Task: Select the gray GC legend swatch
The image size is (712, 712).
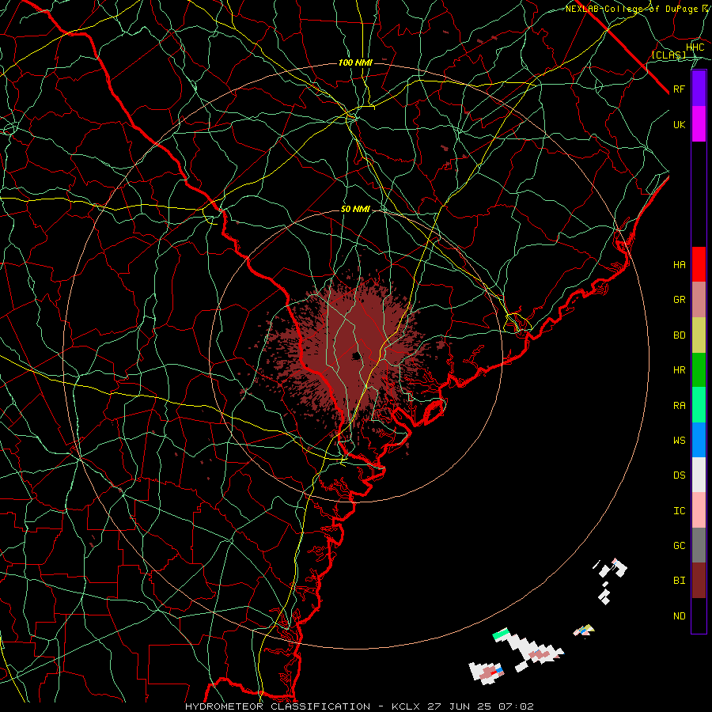Action: coord(699,545)
